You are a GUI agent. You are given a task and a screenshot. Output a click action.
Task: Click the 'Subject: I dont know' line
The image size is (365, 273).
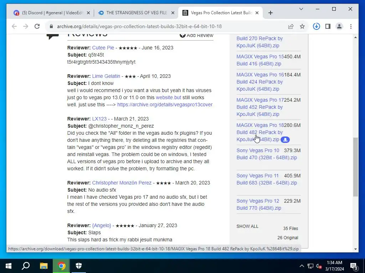[x=91, y=83]
